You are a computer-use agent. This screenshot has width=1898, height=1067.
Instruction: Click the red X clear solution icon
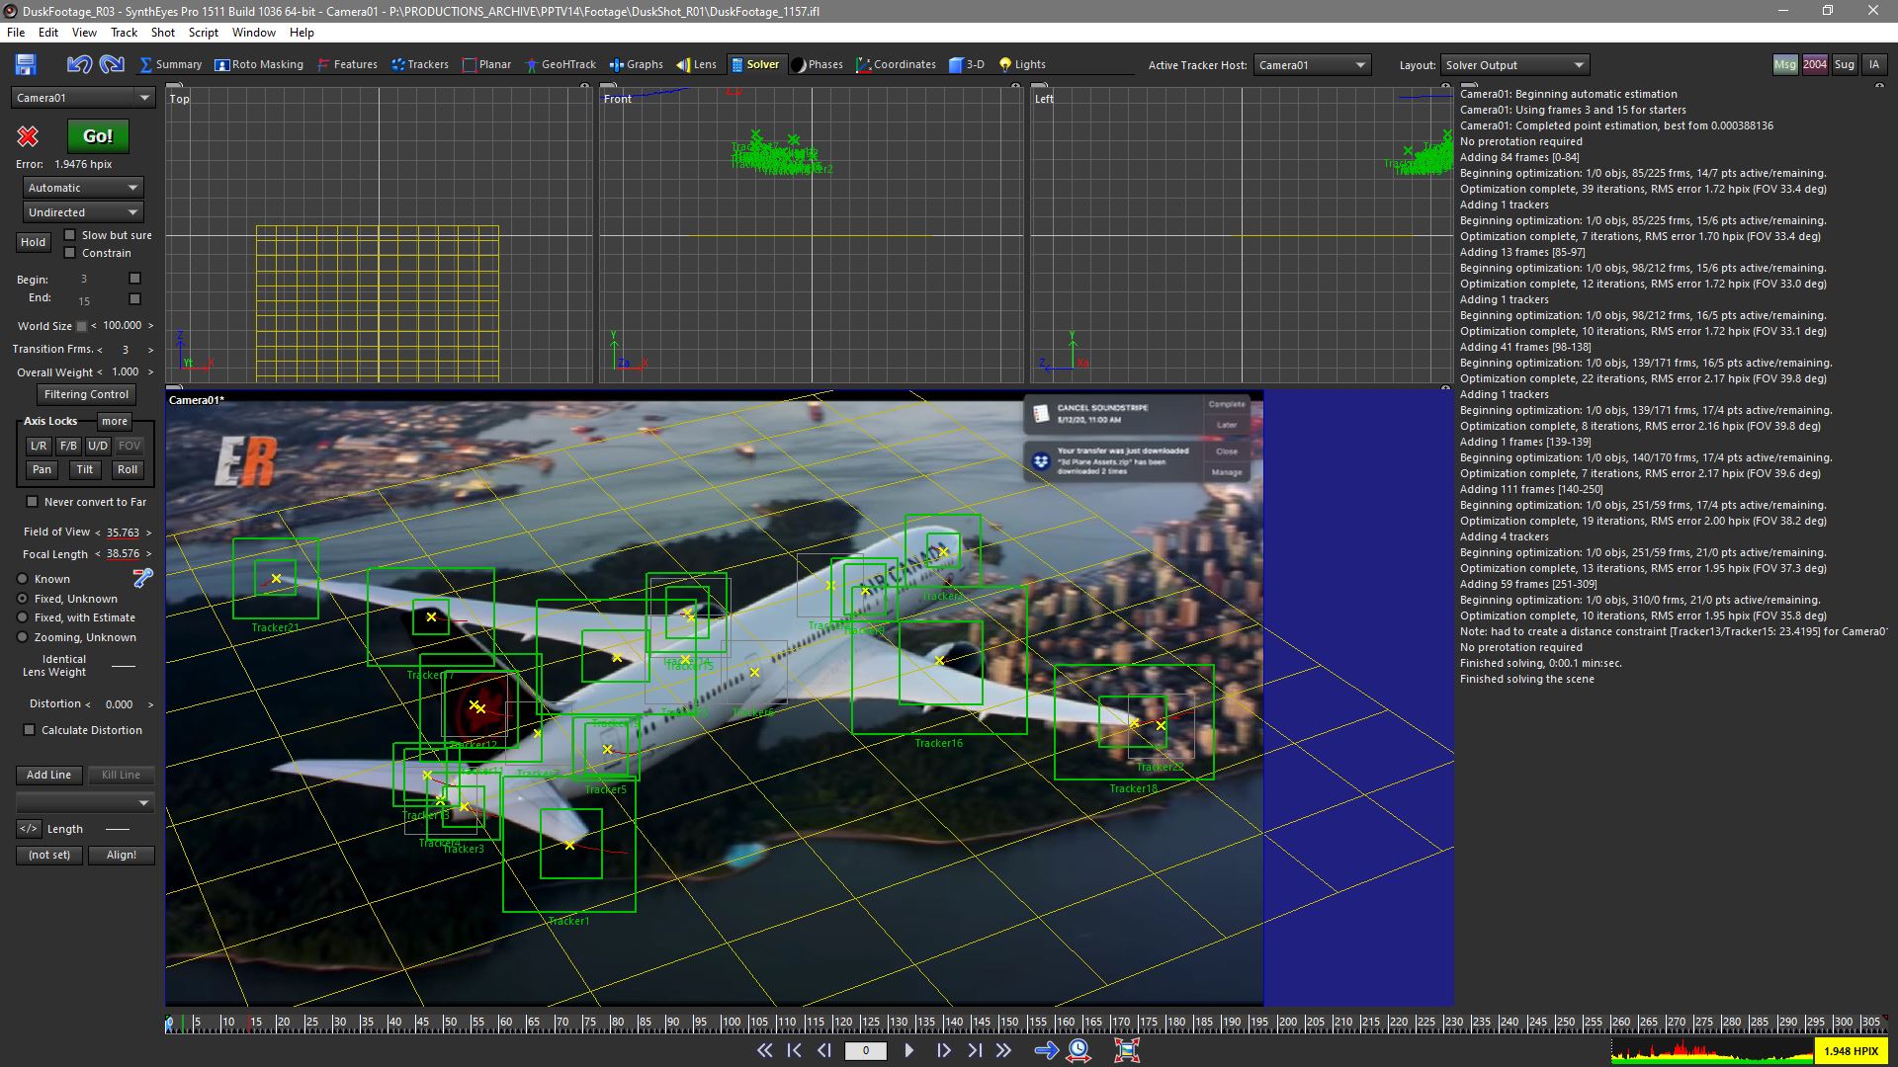tap(28, 136)
